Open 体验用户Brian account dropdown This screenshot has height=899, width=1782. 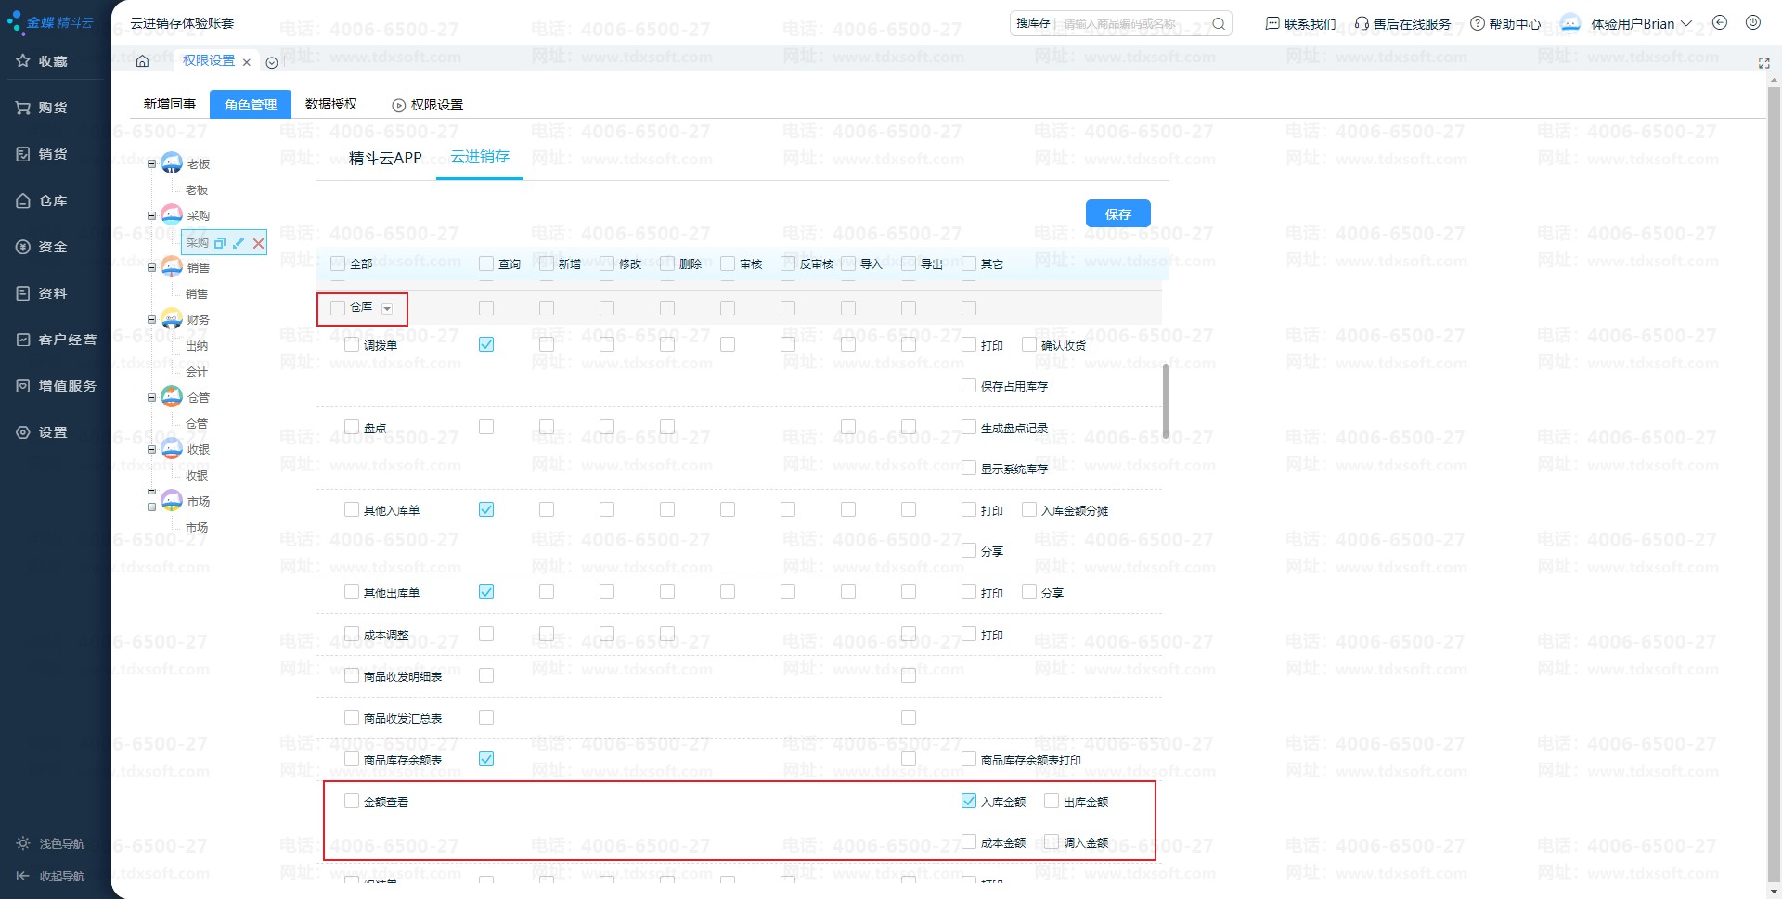click(x=1640, y=24)
